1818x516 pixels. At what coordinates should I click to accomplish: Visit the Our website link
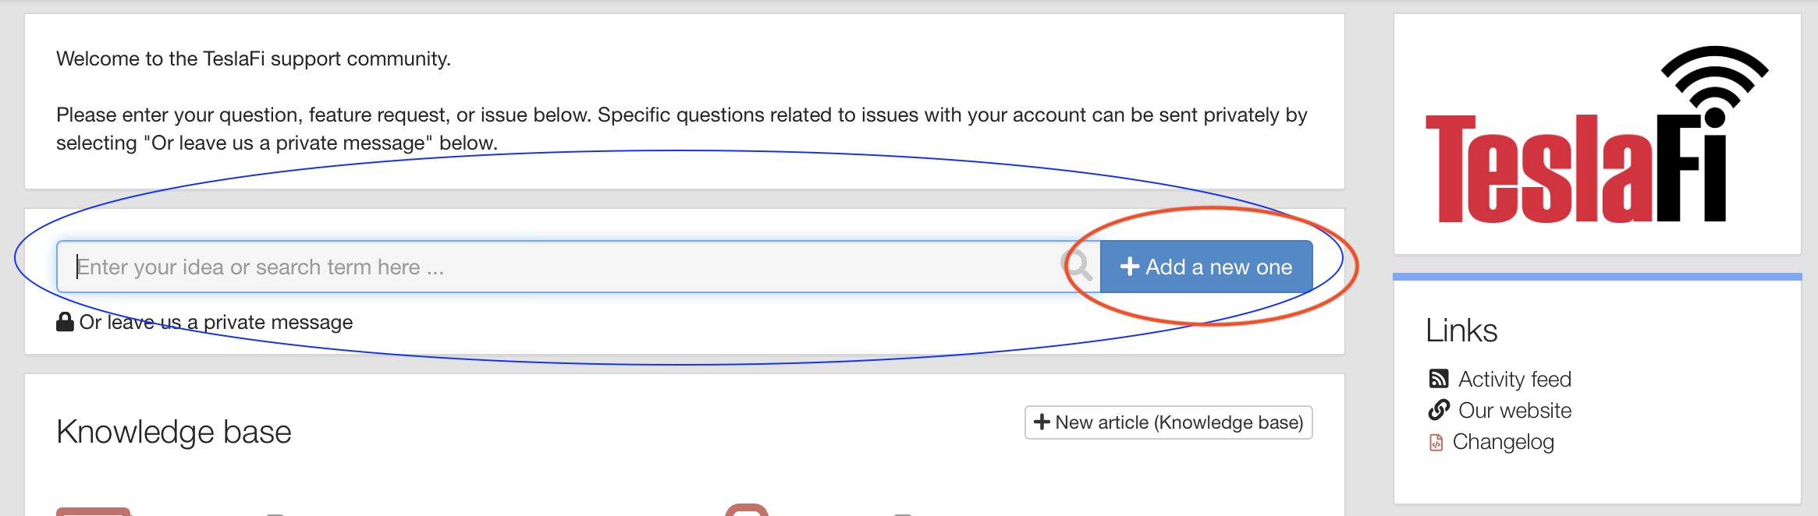tap(1514, 410)
